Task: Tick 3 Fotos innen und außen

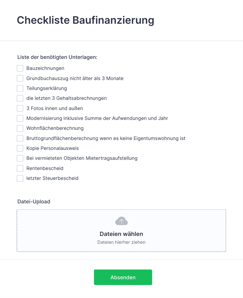Action: pos(20,108)
